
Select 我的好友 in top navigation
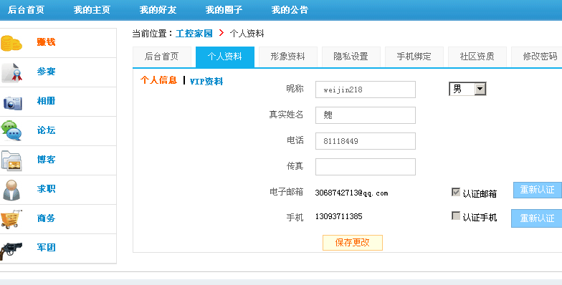point(158,10)
